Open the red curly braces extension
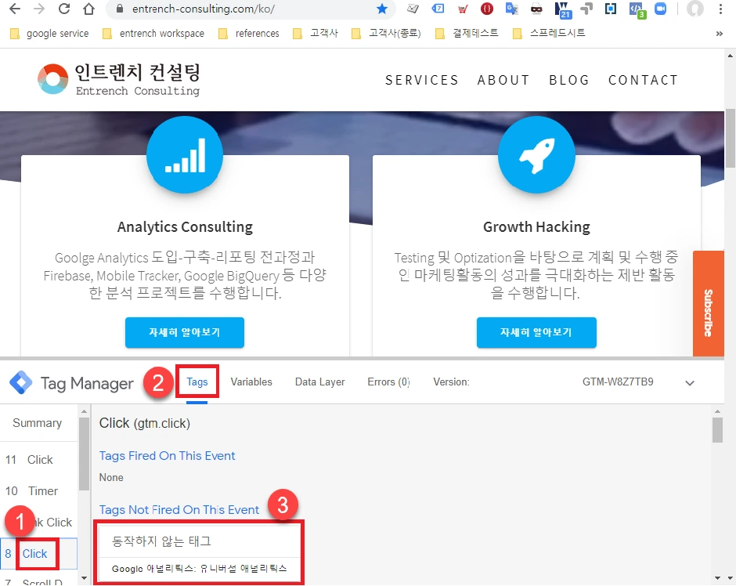The height and width of the screenshot is (586, 736). (487, 9)
